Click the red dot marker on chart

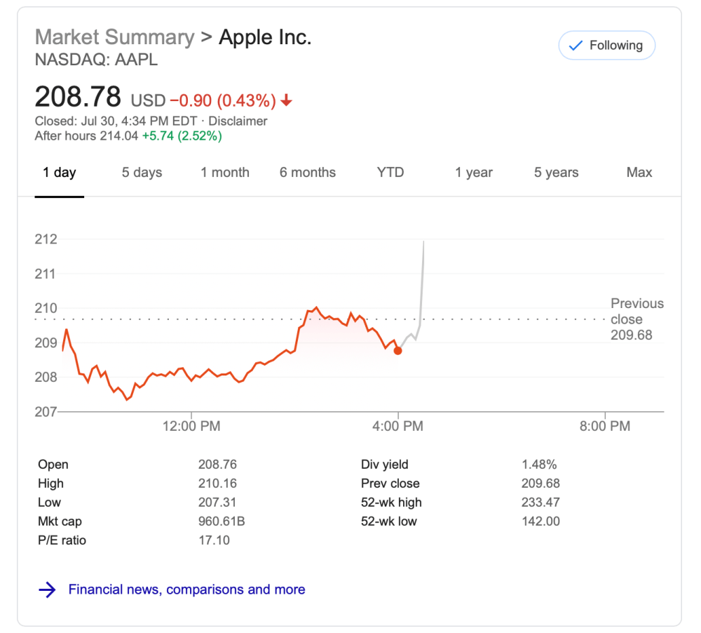click(398, 350)
